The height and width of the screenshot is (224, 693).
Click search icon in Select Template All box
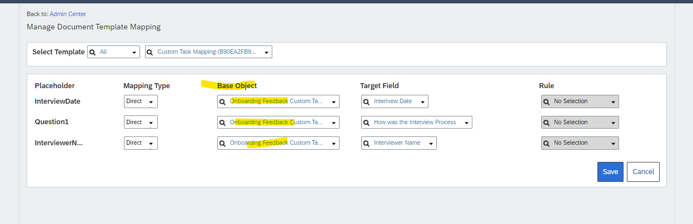pos(92,52)
